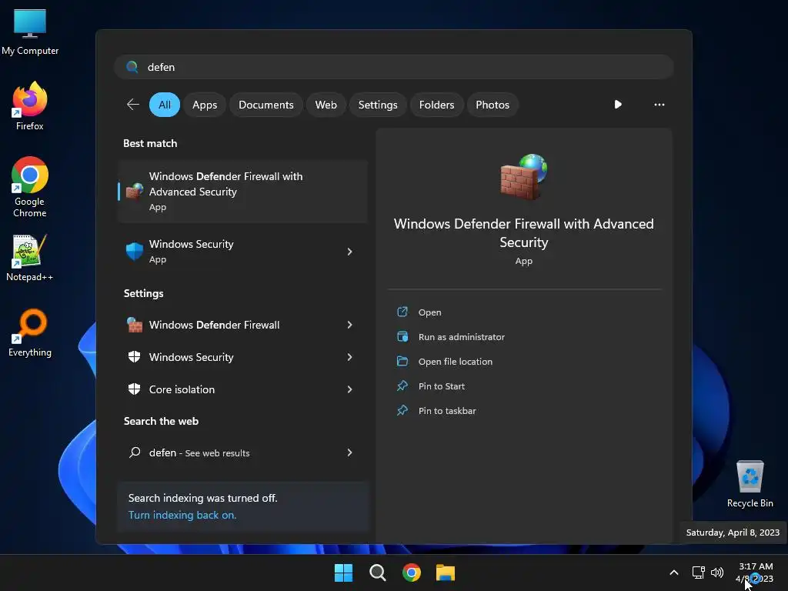This screenshot has height=591, width=788.
Task: Click the Windows Security shield app icon
Action: [x=134, y=252]
